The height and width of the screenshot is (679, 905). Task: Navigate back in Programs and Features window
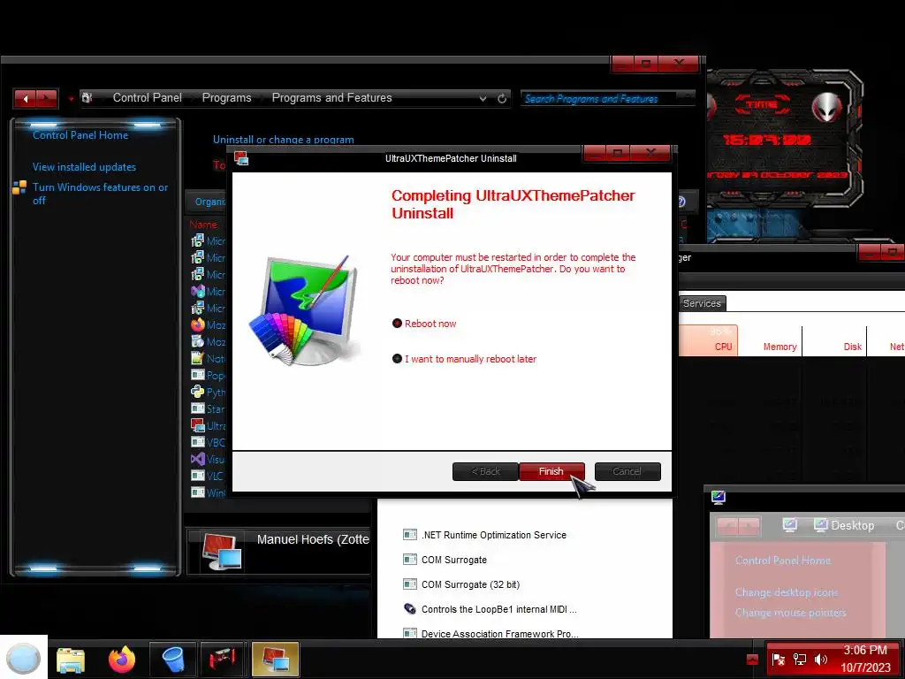pos(25,99)
